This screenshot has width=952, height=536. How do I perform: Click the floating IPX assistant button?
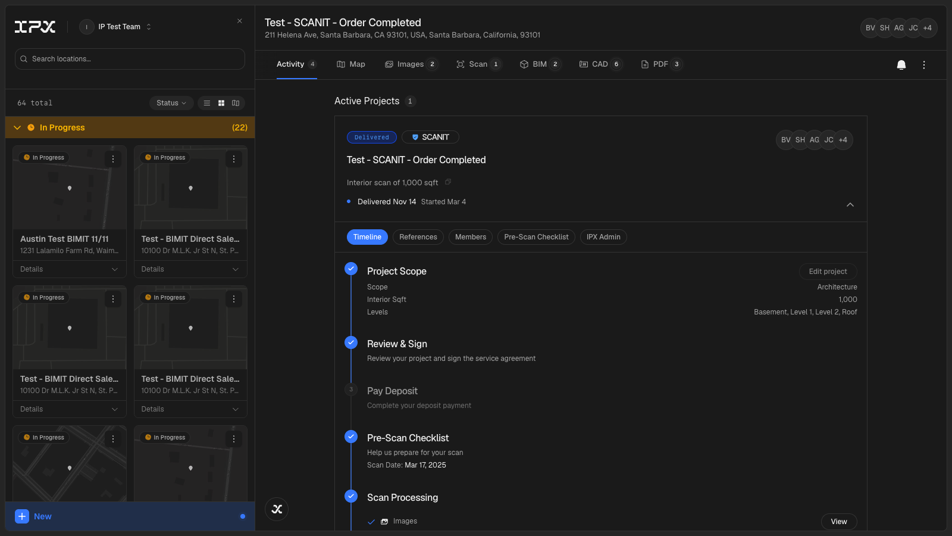pyautogui.click(x=277, y=509)
